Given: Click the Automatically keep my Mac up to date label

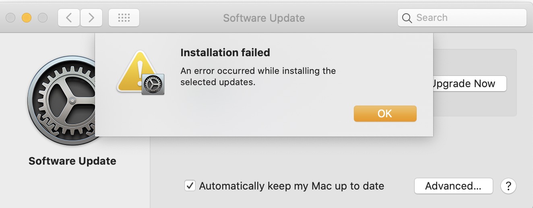Looking at the screenshot, I should point(291,186).
